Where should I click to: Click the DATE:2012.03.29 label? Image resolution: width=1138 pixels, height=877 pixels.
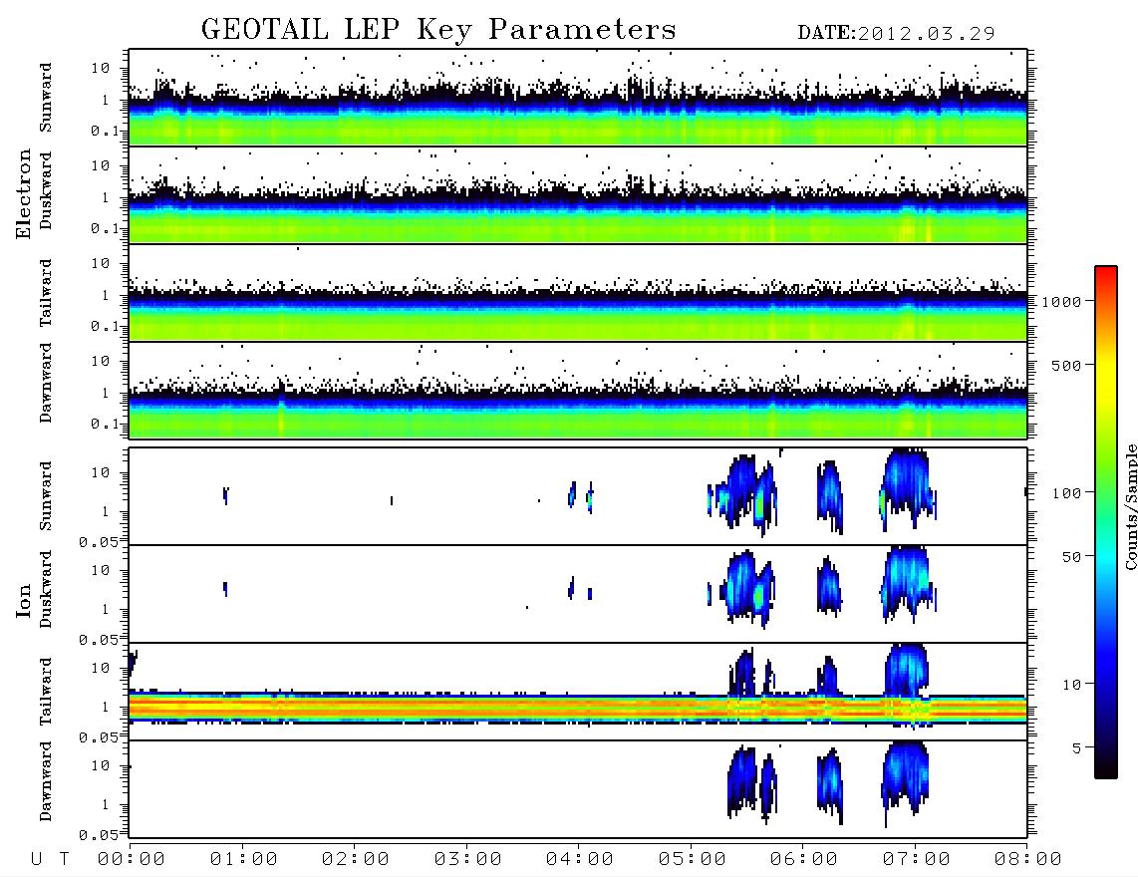coord(896,34)
